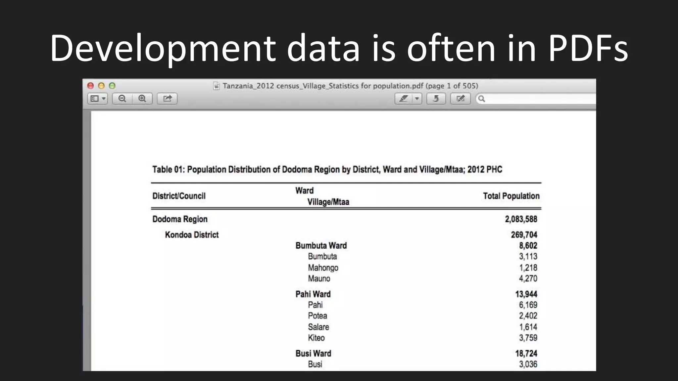
Task: Select population value 2,083,588
Action: [521, 219]
